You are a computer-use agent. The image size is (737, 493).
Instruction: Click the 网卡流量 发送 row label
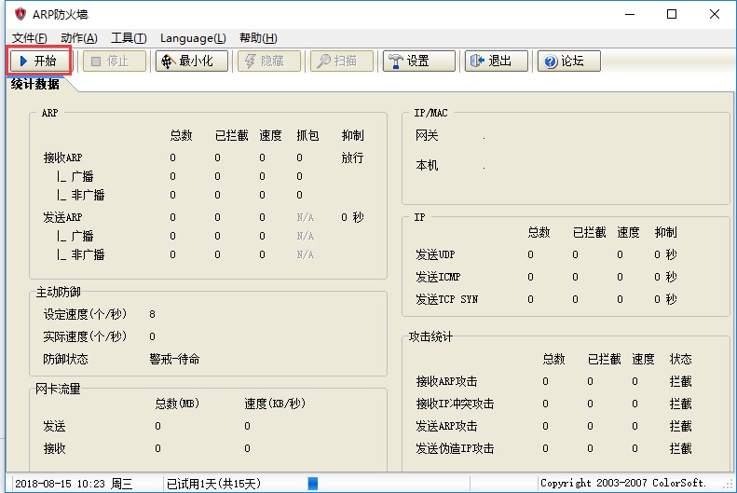(54, 426)
